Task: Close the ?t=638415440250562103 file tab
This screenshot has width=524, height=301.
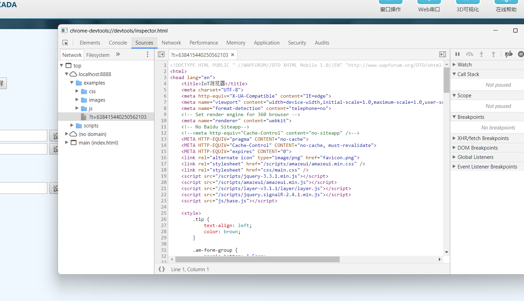Action: 233,55
